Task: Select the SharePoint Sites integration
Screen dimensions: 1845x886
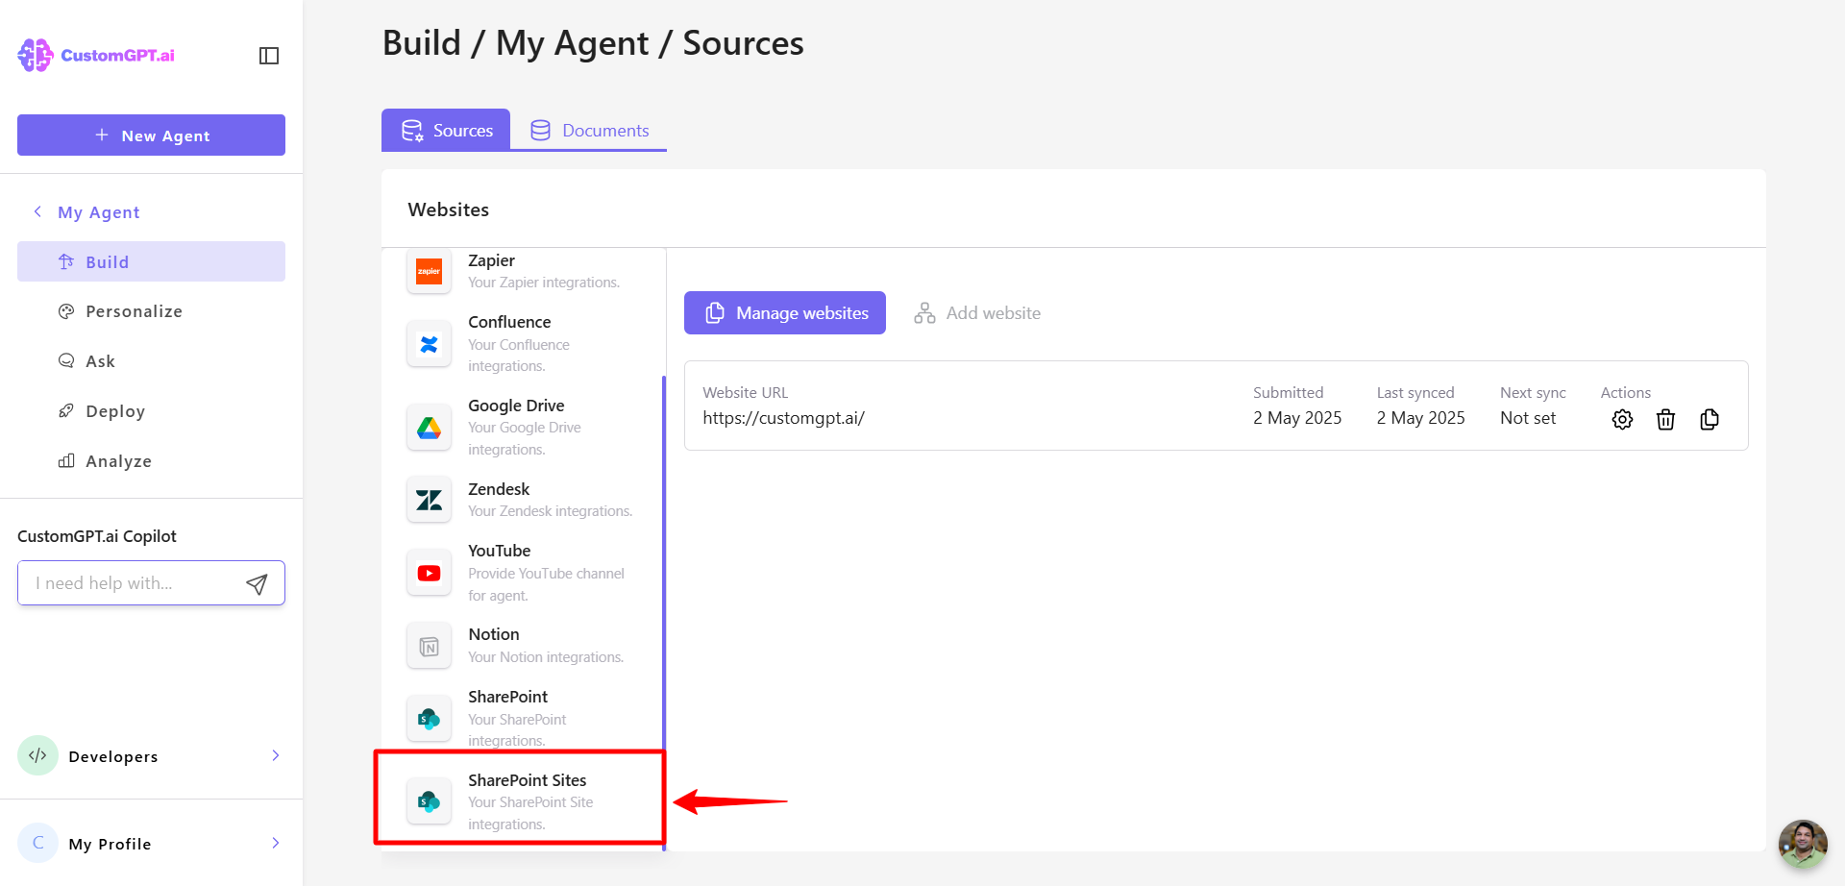Action: (519, 800)
